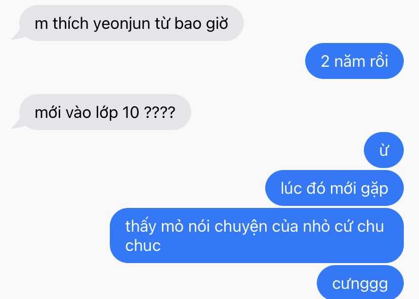
Task: Click the word "chuyện" in the long message
Action: (x=241, y=227)
